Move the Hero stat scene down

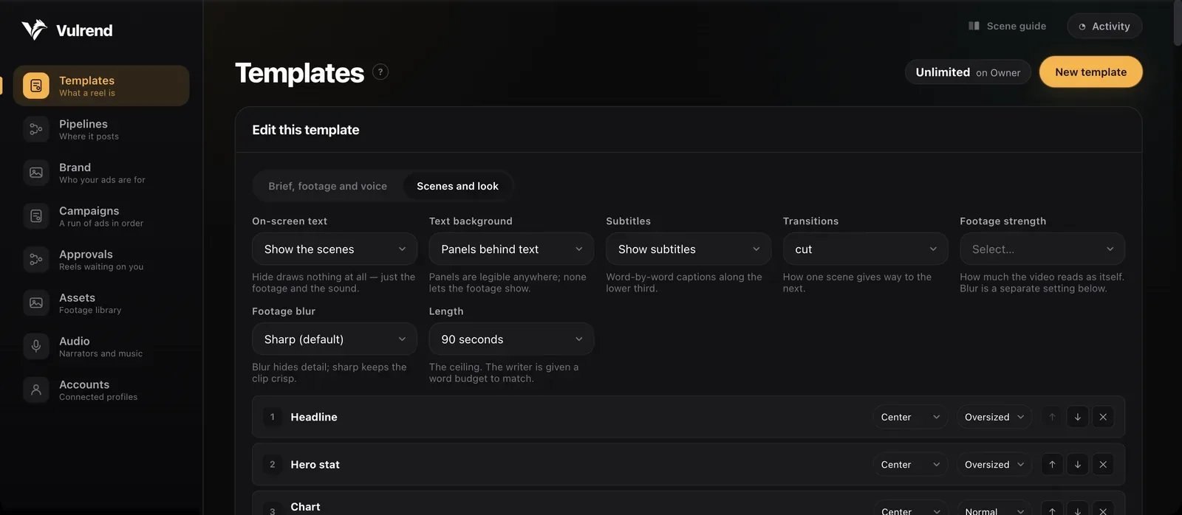(x=1078, y=464)
